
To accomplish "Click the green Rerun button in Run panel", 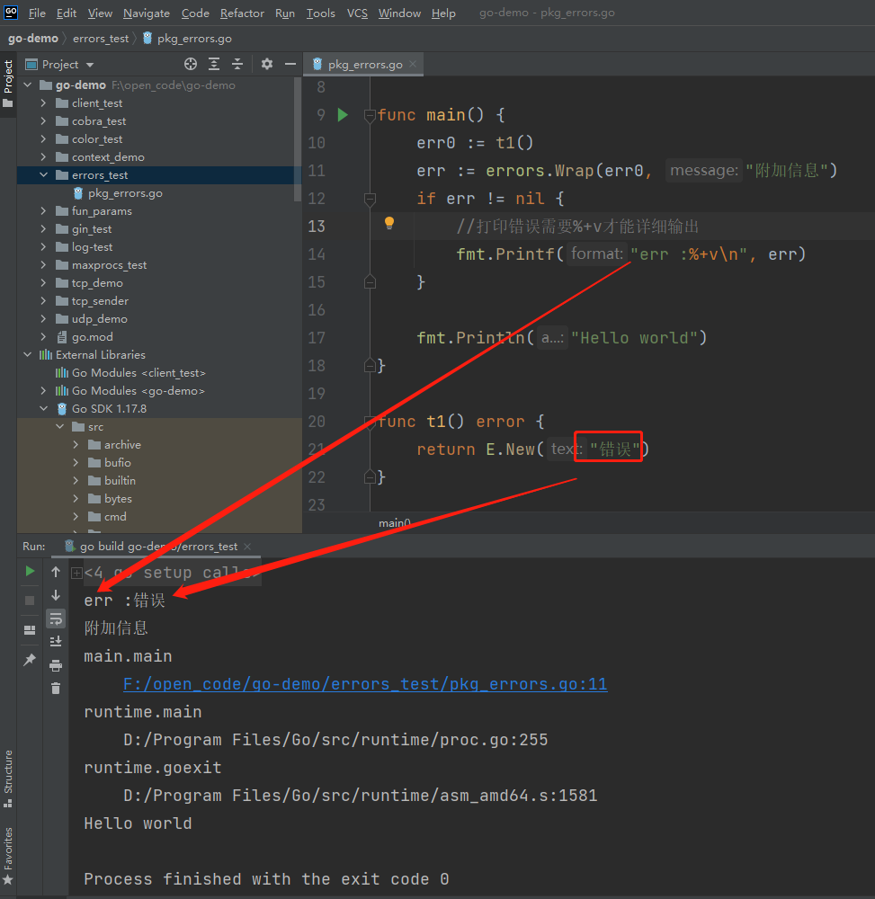I will tap(30, 572).
